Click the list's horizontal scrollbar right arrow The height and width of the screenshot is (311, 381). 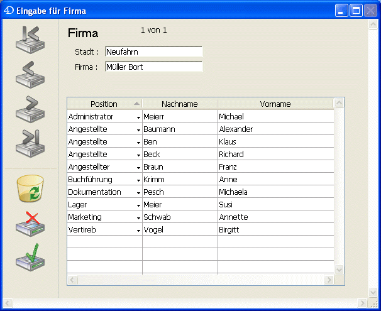[x=328, y=280]
